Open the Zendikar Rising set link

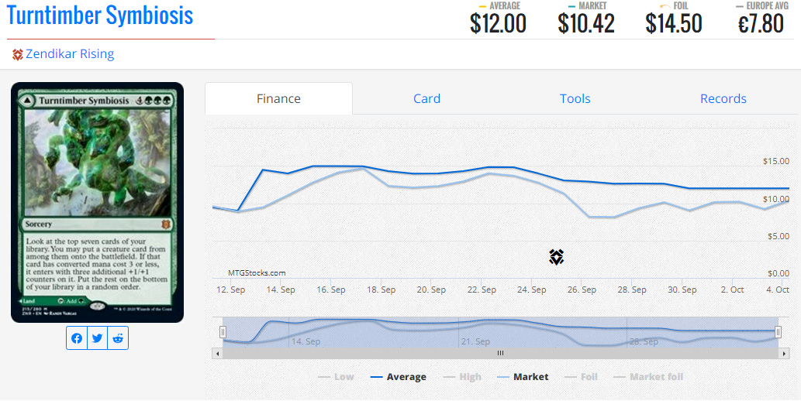tap(70, 54)
